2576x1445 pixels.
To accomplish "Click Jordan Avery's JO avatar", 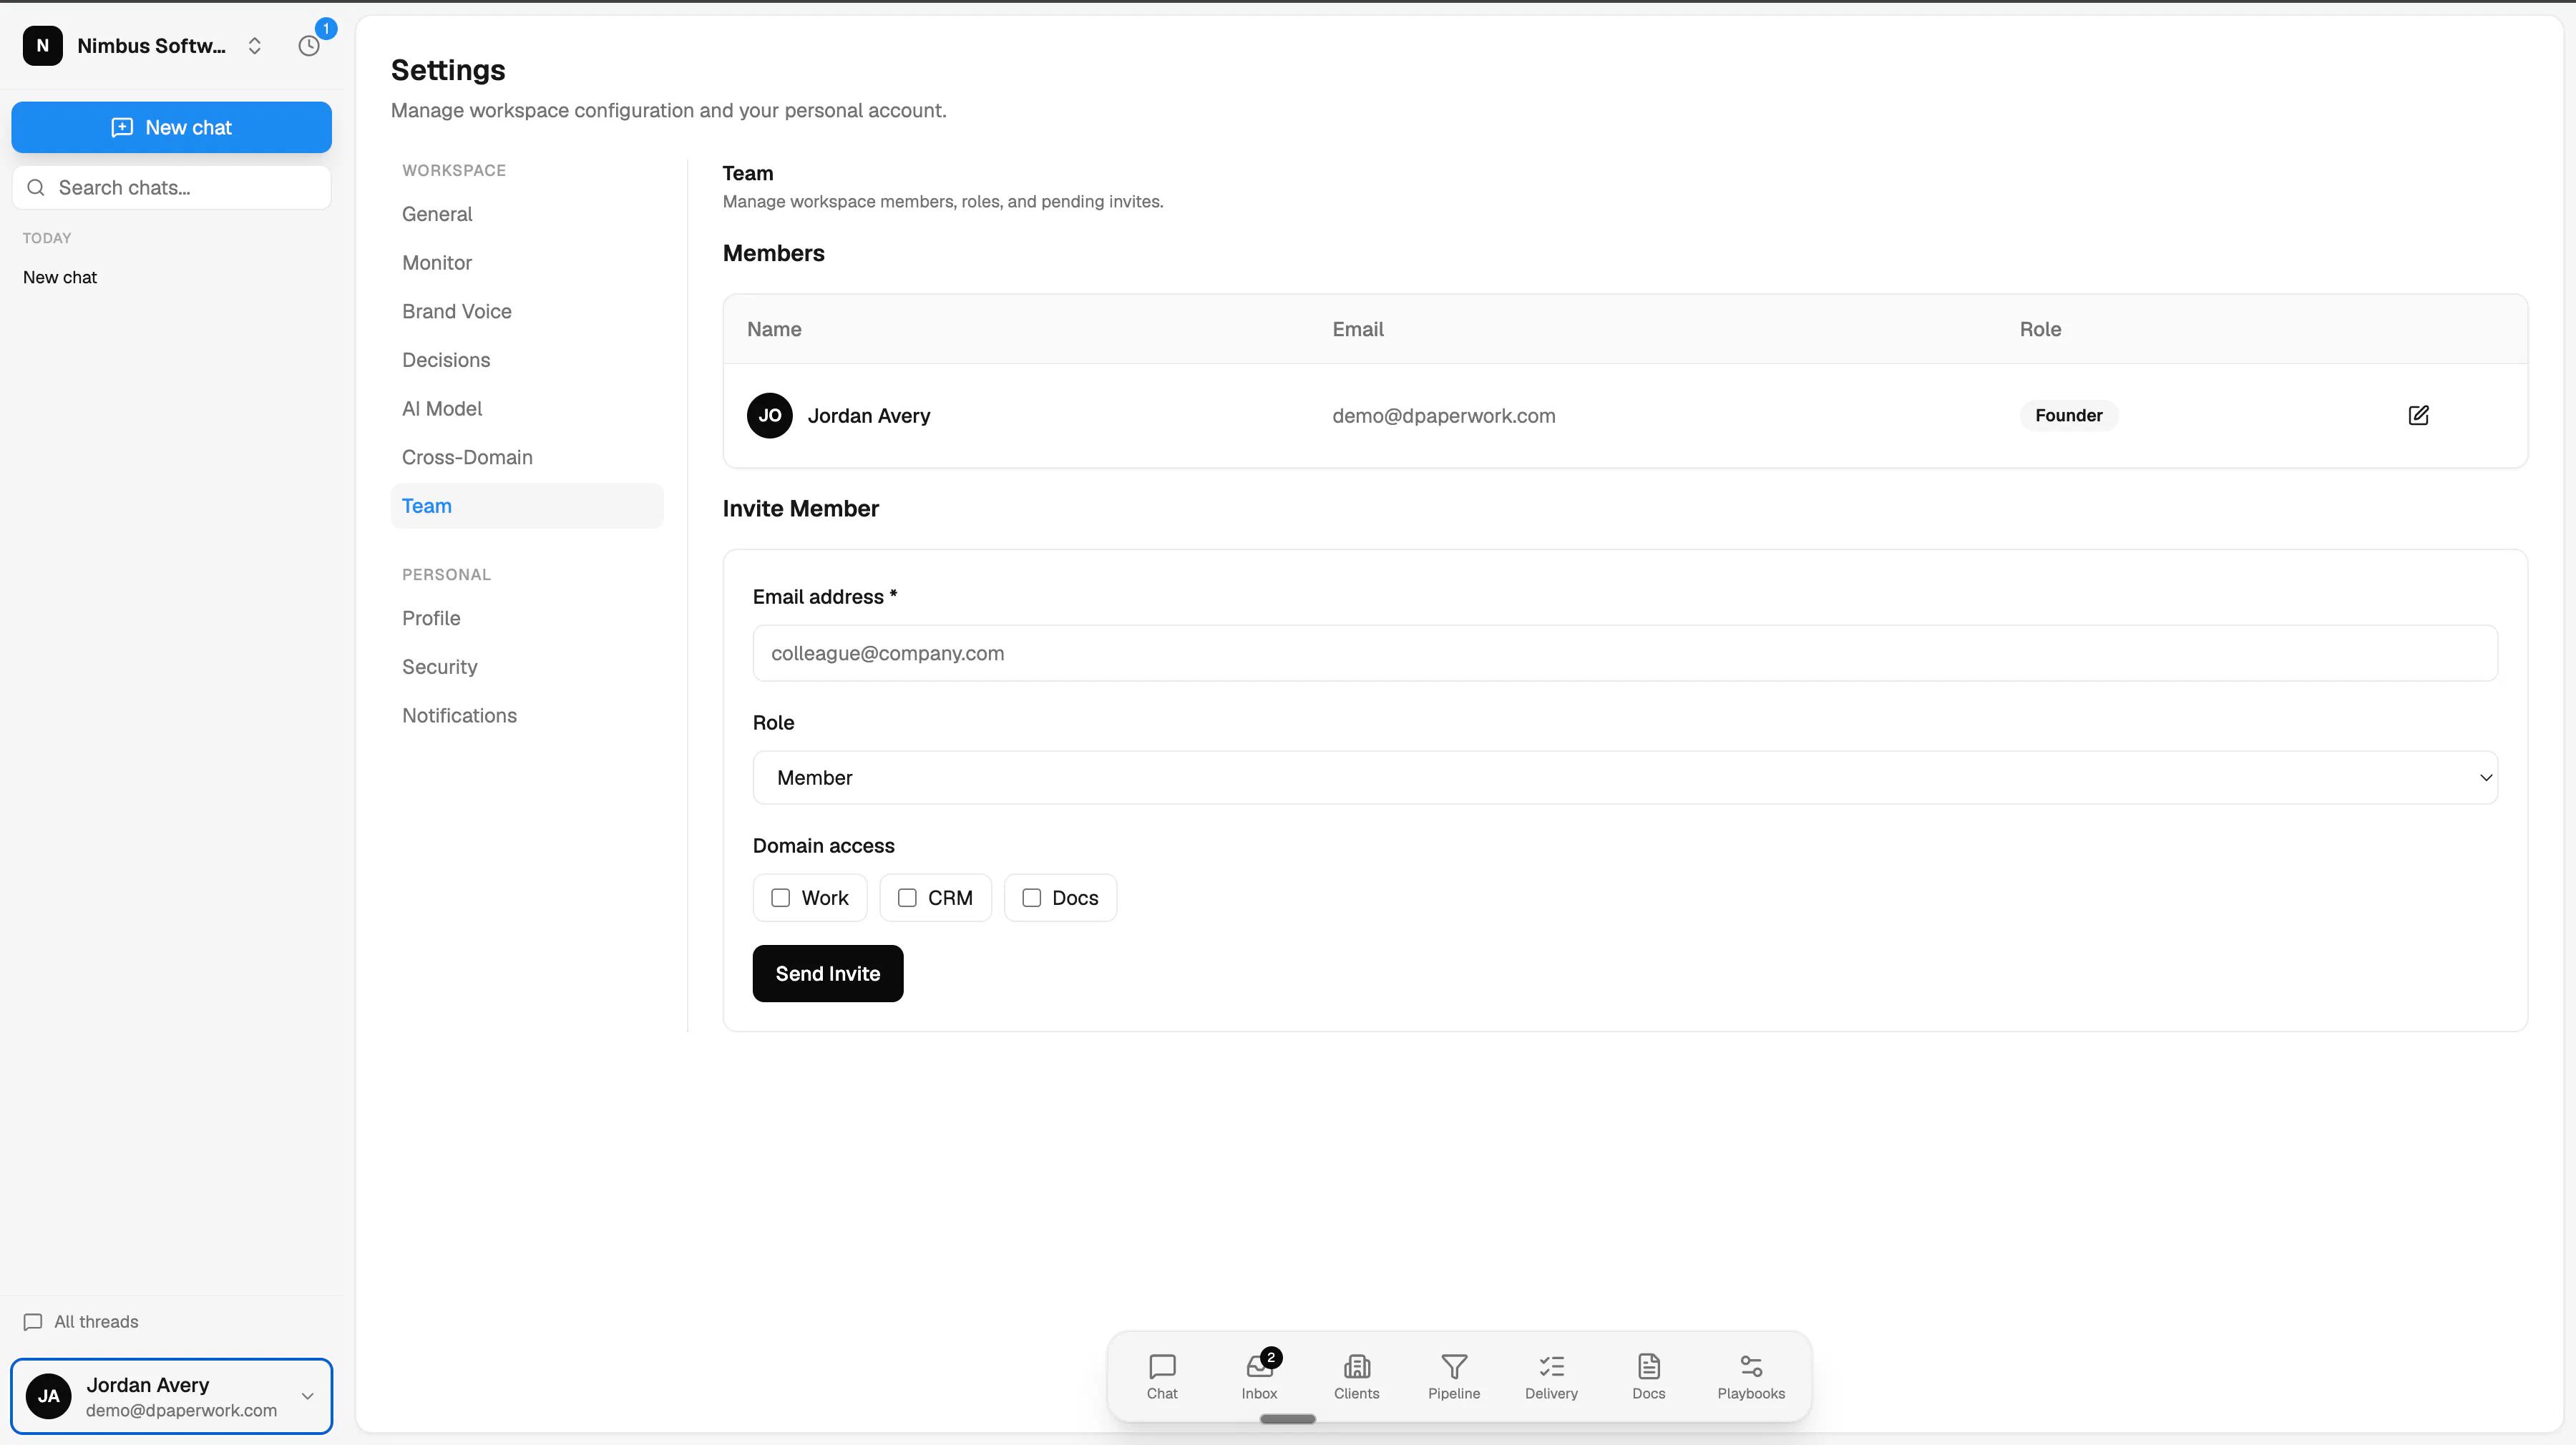I will pos(769,415).
